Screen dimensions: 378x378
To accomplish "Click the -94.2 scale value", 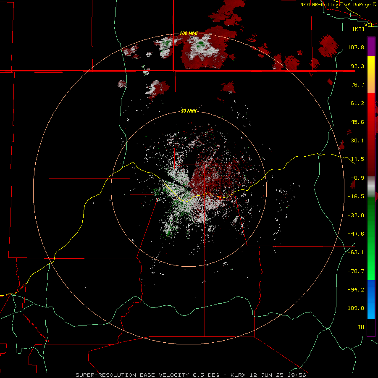I will pyautogui.click(x=356, y=290).
